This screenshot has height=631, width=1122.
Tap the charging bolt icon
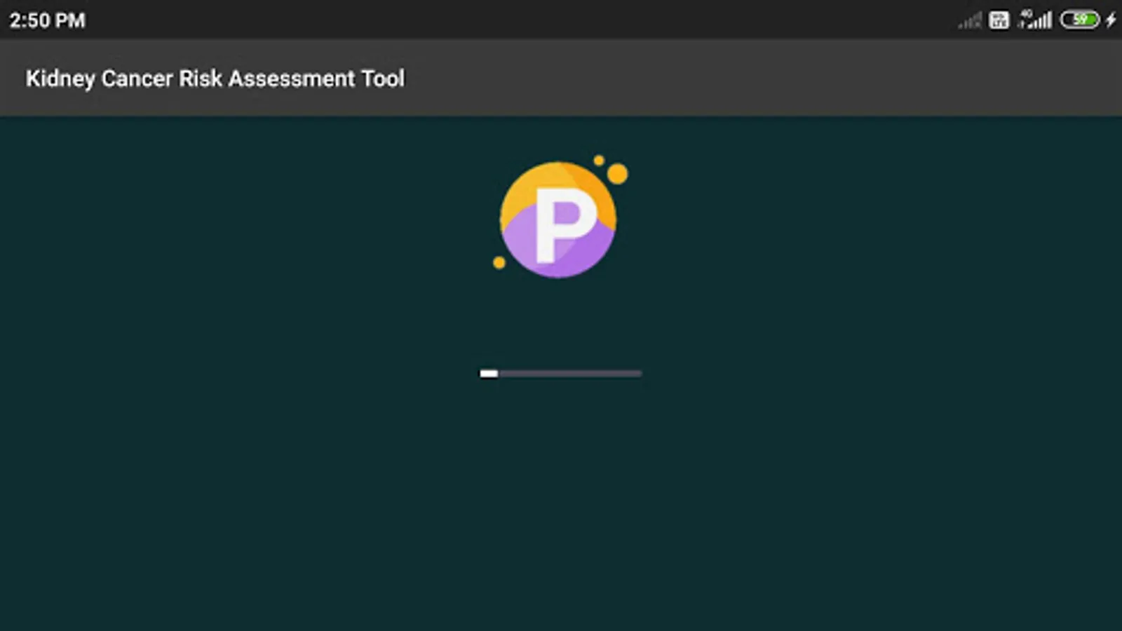click(1111, 20)
